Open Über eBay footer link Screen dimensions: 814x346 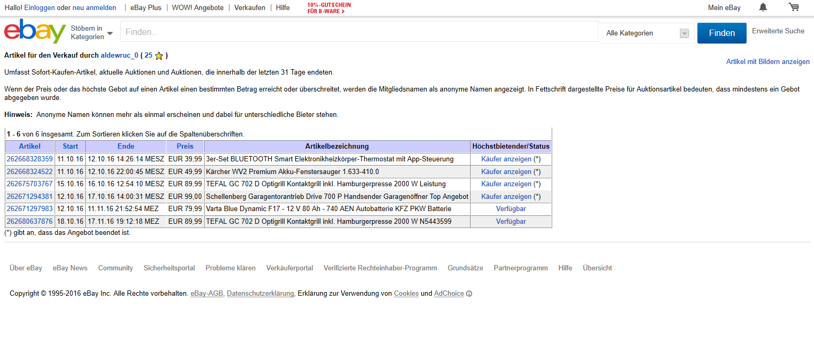pyautogui.click(x=26, y=268)
